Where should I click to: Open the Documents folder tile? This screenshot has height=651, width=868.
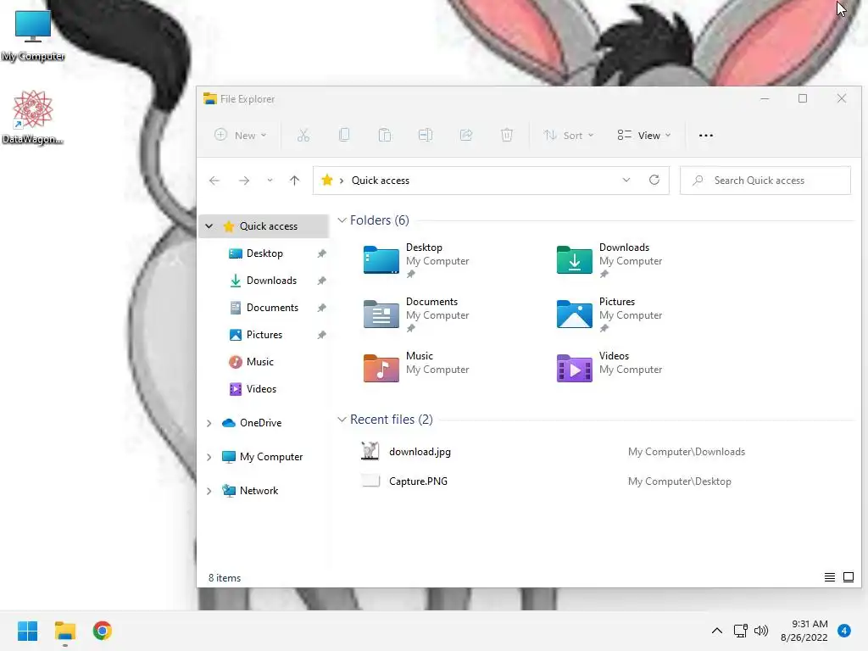(x=416, y=314)
